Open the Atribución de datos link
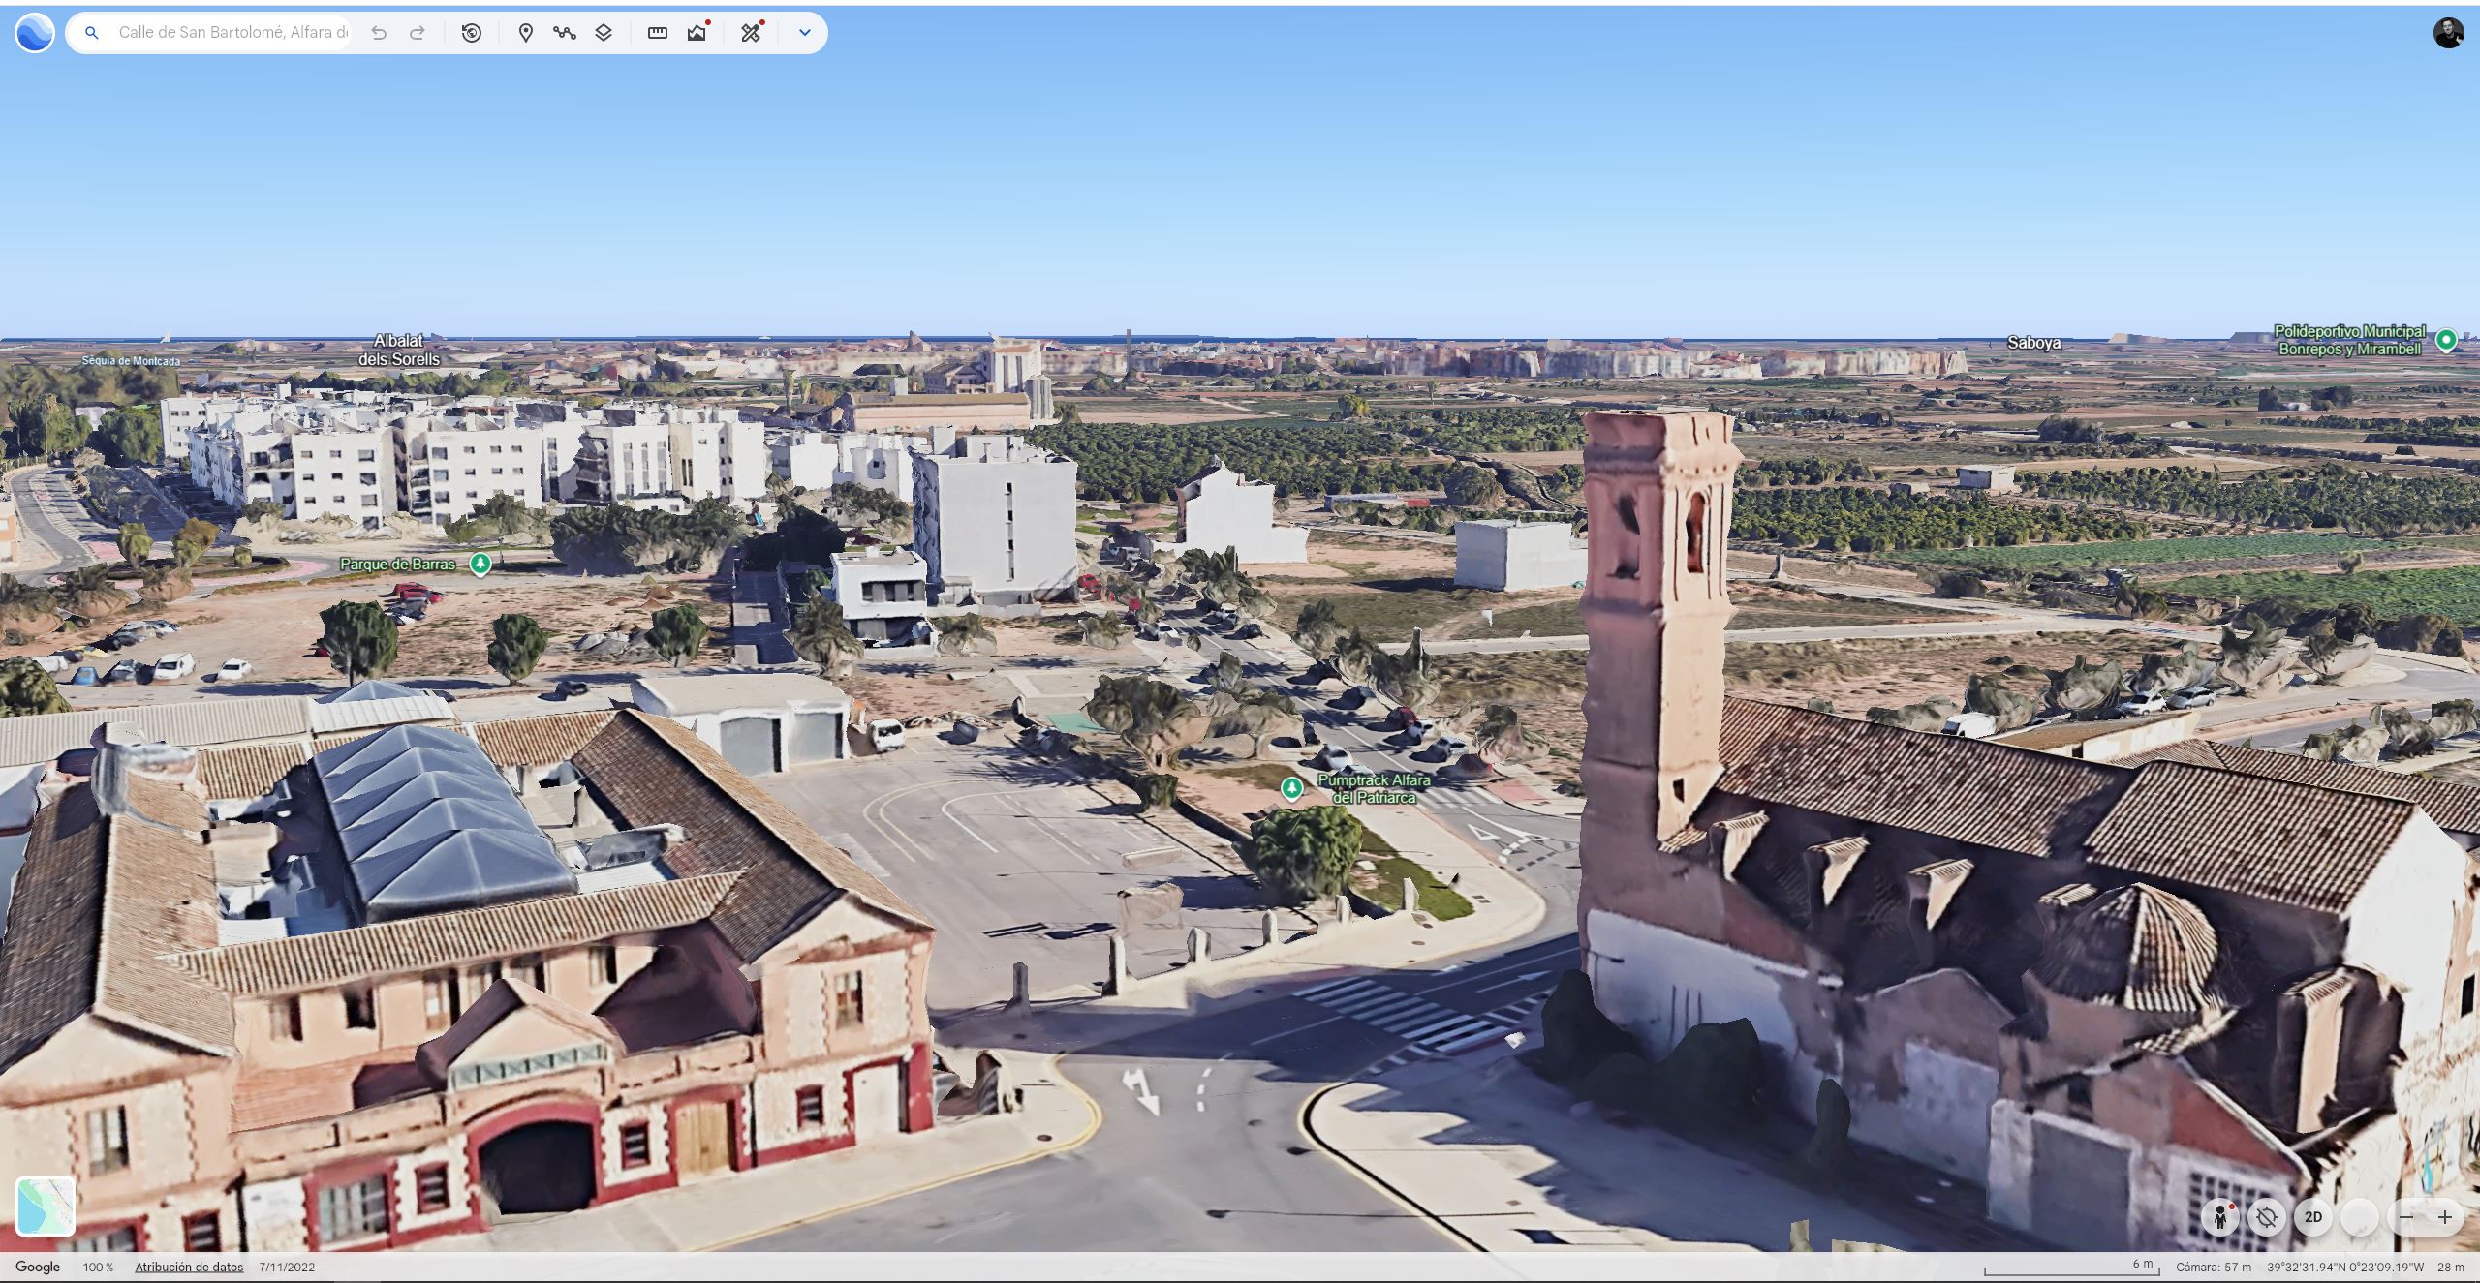This screenshot has height=1283, width=2480. pyautogui.click(x=189, y=1267)
